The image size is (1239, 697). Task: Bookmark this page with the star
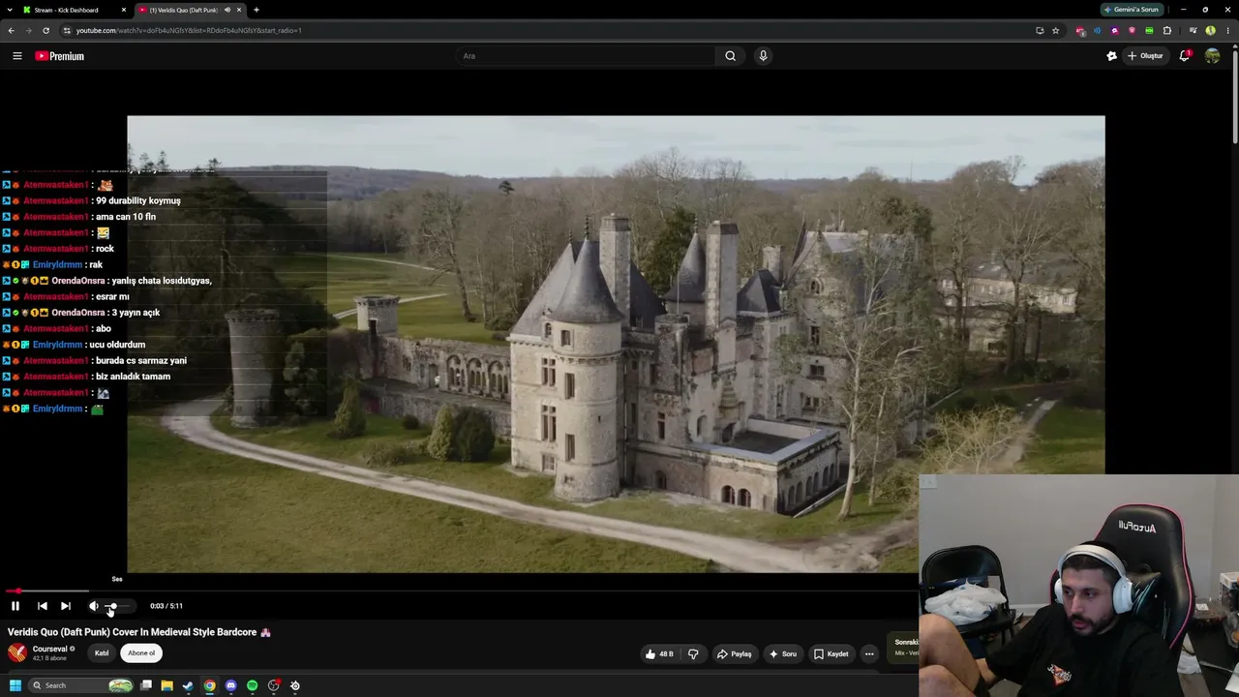pyautogui.click(x=1055, y=30)
